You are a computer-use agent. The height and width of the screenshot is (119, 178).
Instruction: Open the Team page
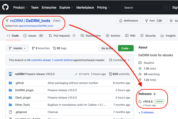pos(35,7)
